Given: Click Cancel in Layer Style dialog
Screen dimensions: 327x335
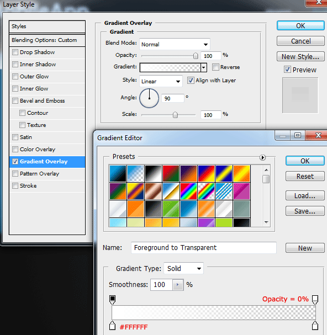Looking at the screenshot, I should [x=300, y=41].
